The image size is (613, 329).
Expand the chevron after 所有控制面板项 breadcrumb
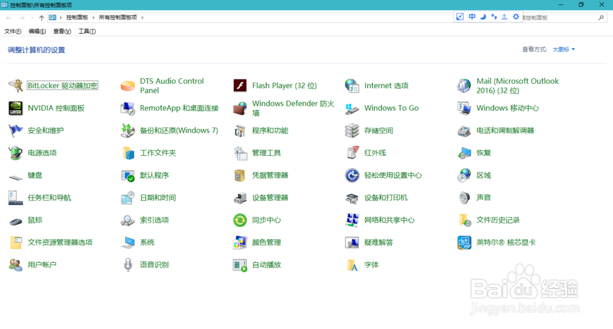pyautogui.click(x=142, y=18)
